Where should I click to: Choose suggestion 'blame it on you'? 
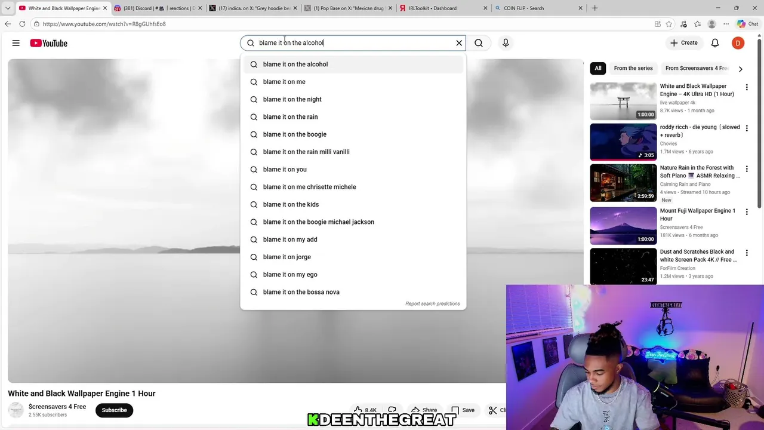click(353, 170)
